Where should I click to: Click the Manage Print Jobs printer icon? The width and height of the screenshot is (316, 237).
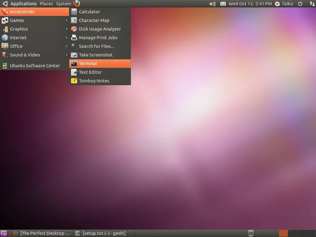(x=74, y=38)
